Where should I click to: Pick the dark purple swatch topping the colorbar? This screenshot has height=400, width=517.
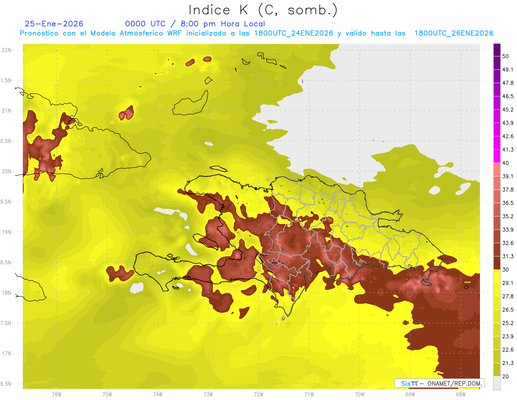tap(497, 50)
